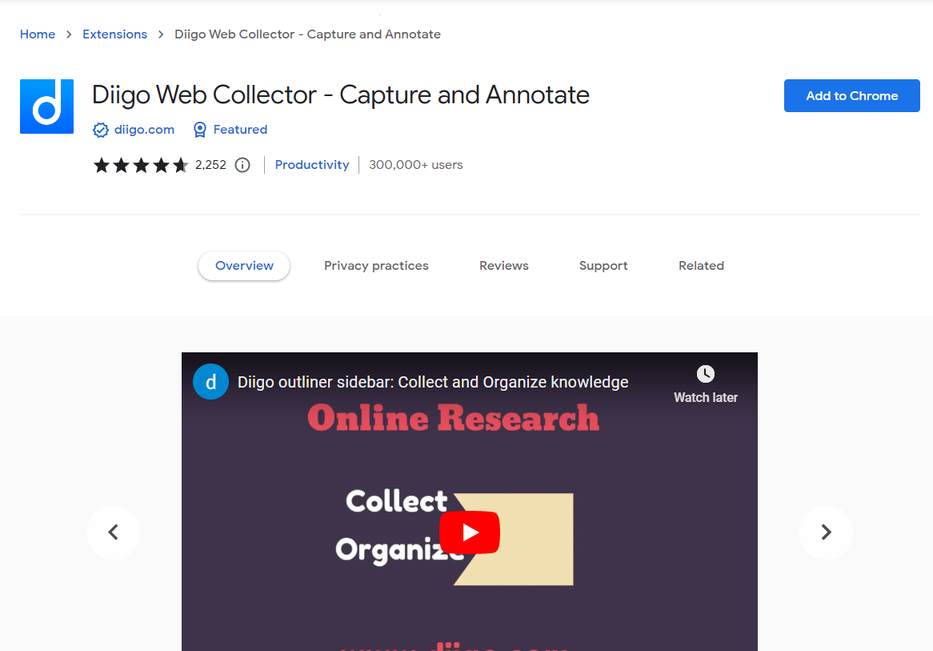The height and width of the screenshot is (651, 933).
Task: Select the Support tab
Action: tap(603, 265)
